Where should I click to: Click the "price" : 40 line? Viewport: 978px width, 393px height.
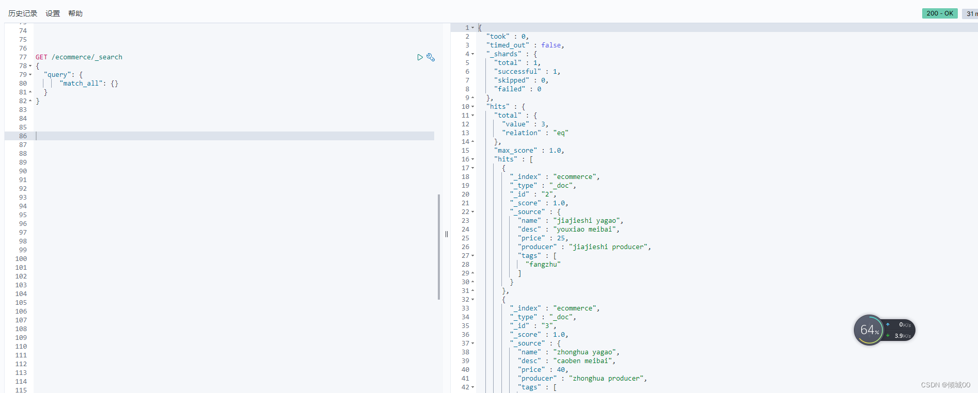[543, 370]
